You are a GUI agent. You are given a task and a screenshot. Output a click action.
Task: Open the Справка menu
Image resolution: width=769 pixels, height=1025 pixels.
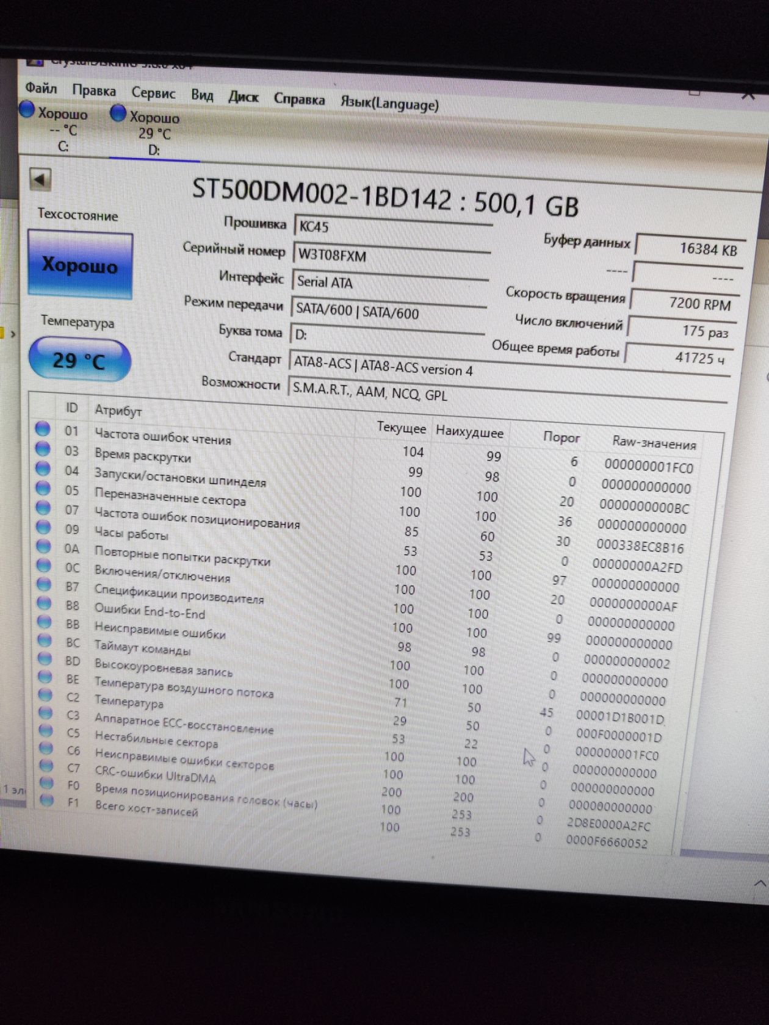299,99
